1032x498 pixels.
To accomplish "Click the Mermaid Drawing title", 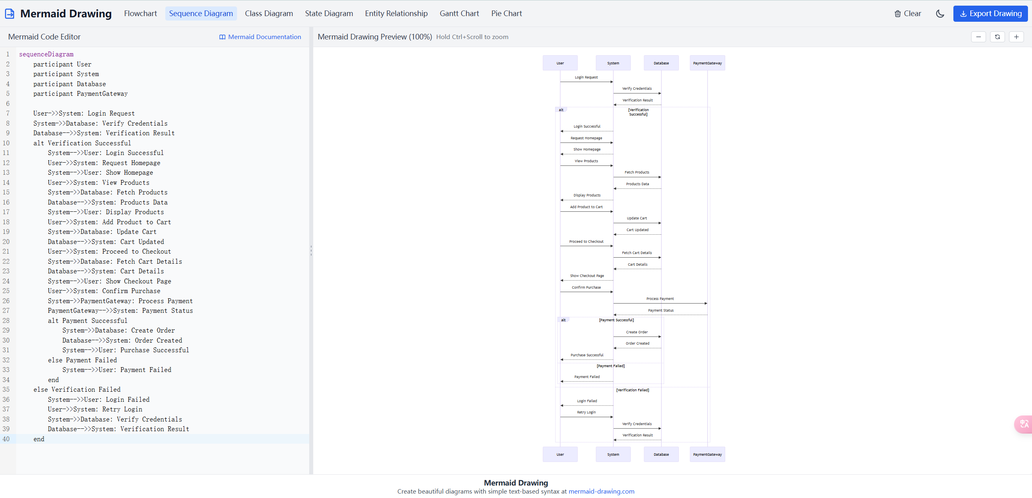I will click(x=66, y=14).
